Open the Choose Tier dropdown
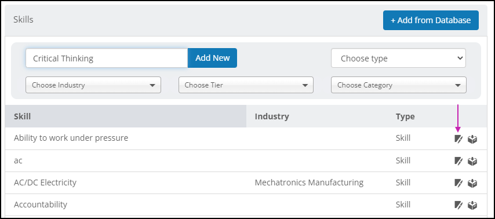495x219 pixels. 246,85
